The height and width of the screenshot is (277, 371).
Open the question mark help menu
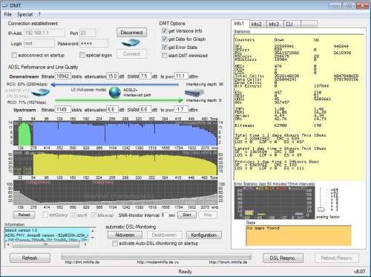(x=39, y=15)
